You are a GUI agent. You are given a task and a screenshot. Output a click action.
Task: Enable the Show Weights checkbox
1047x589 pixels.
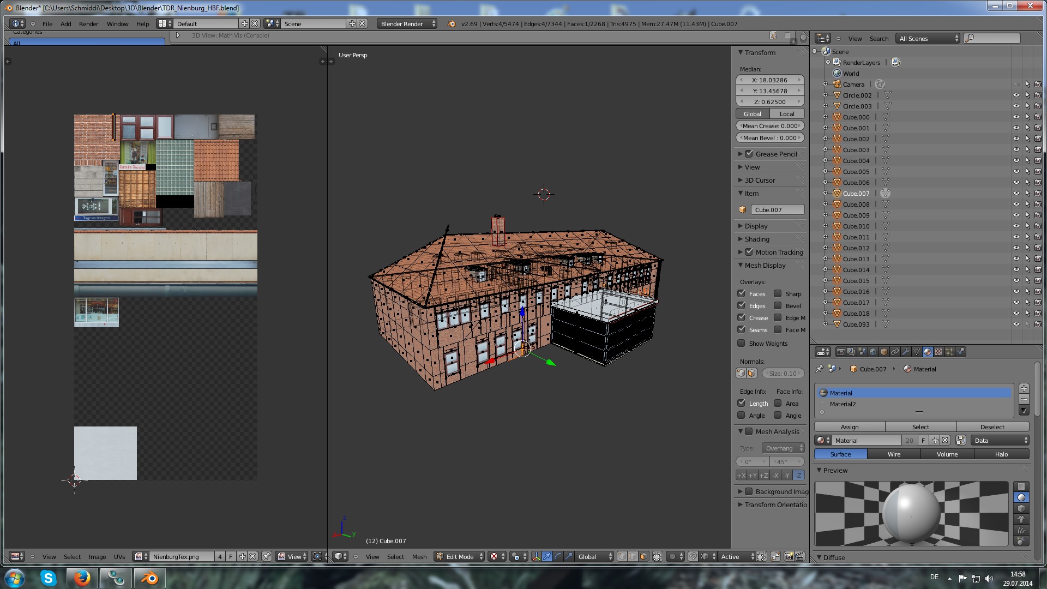click(741, 343)
